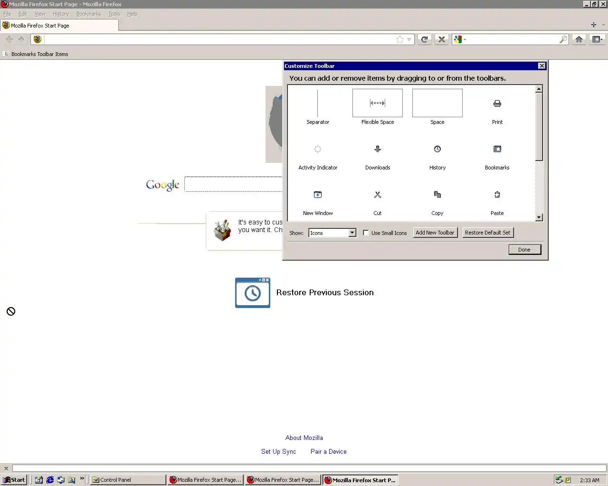
Task: Click the system tray clock
Action: 589,480
